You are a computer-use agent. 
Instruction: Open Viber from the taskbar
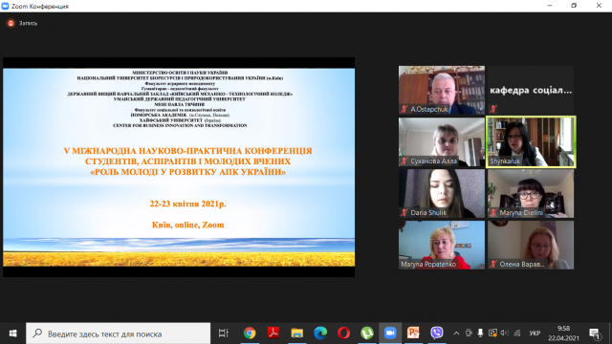coord(437,333)
